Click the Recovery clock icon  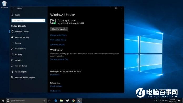(x=12, y=54)
